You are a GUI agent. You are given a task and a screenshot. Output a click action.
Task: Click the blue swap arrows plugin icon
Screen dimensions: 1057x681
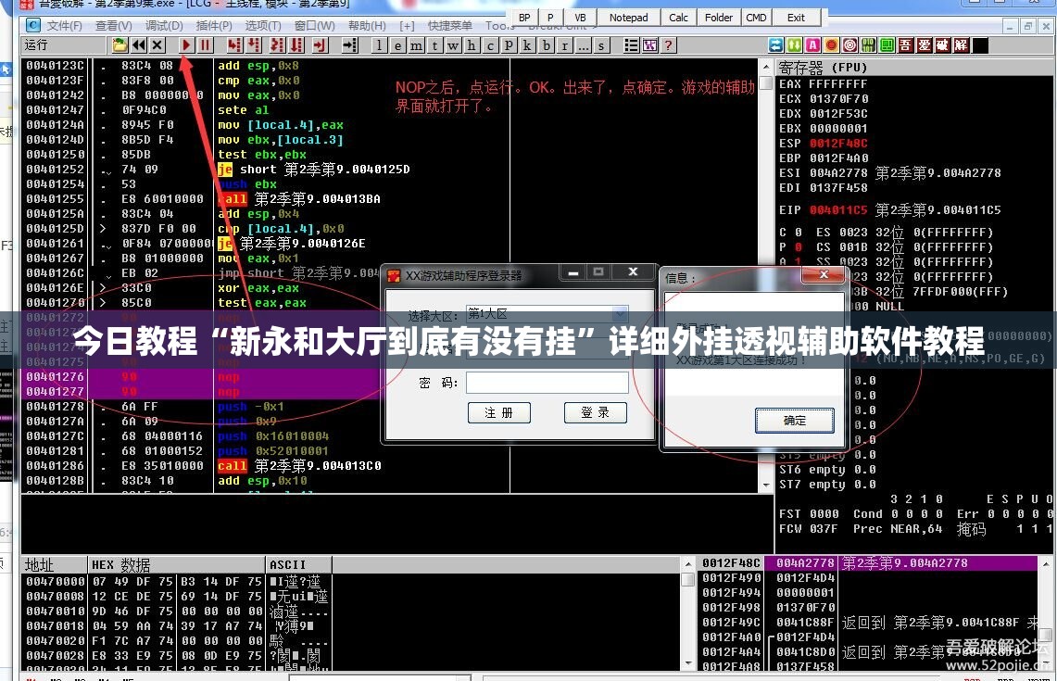click(x=776, y=45)
